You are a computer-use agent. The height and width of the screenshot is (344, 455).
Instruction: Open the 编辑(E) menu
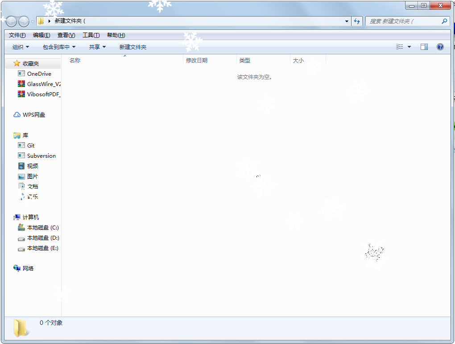pos(41,35)
